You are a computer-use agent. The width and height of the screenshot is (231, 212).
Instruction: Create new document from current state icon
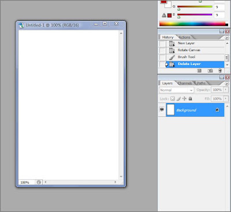point(199,71)
